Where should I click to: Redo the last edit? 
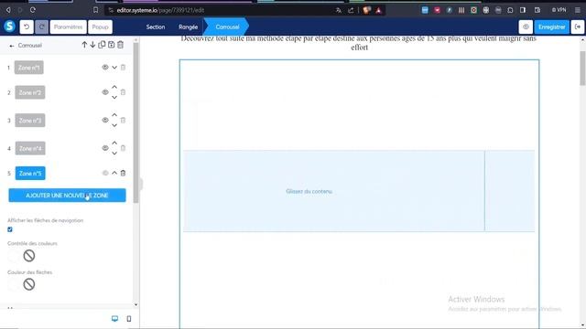pos(41,27)
